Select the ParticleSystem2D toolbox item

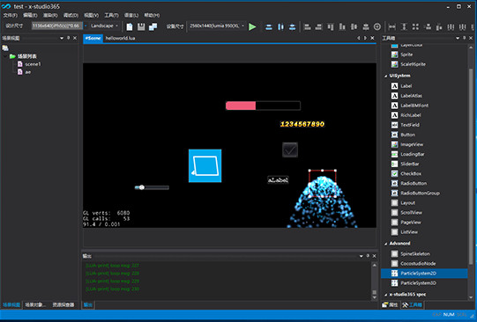424,273
